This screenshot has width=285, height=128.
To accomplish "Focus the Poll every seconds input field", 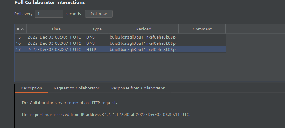I will [49, 14].
